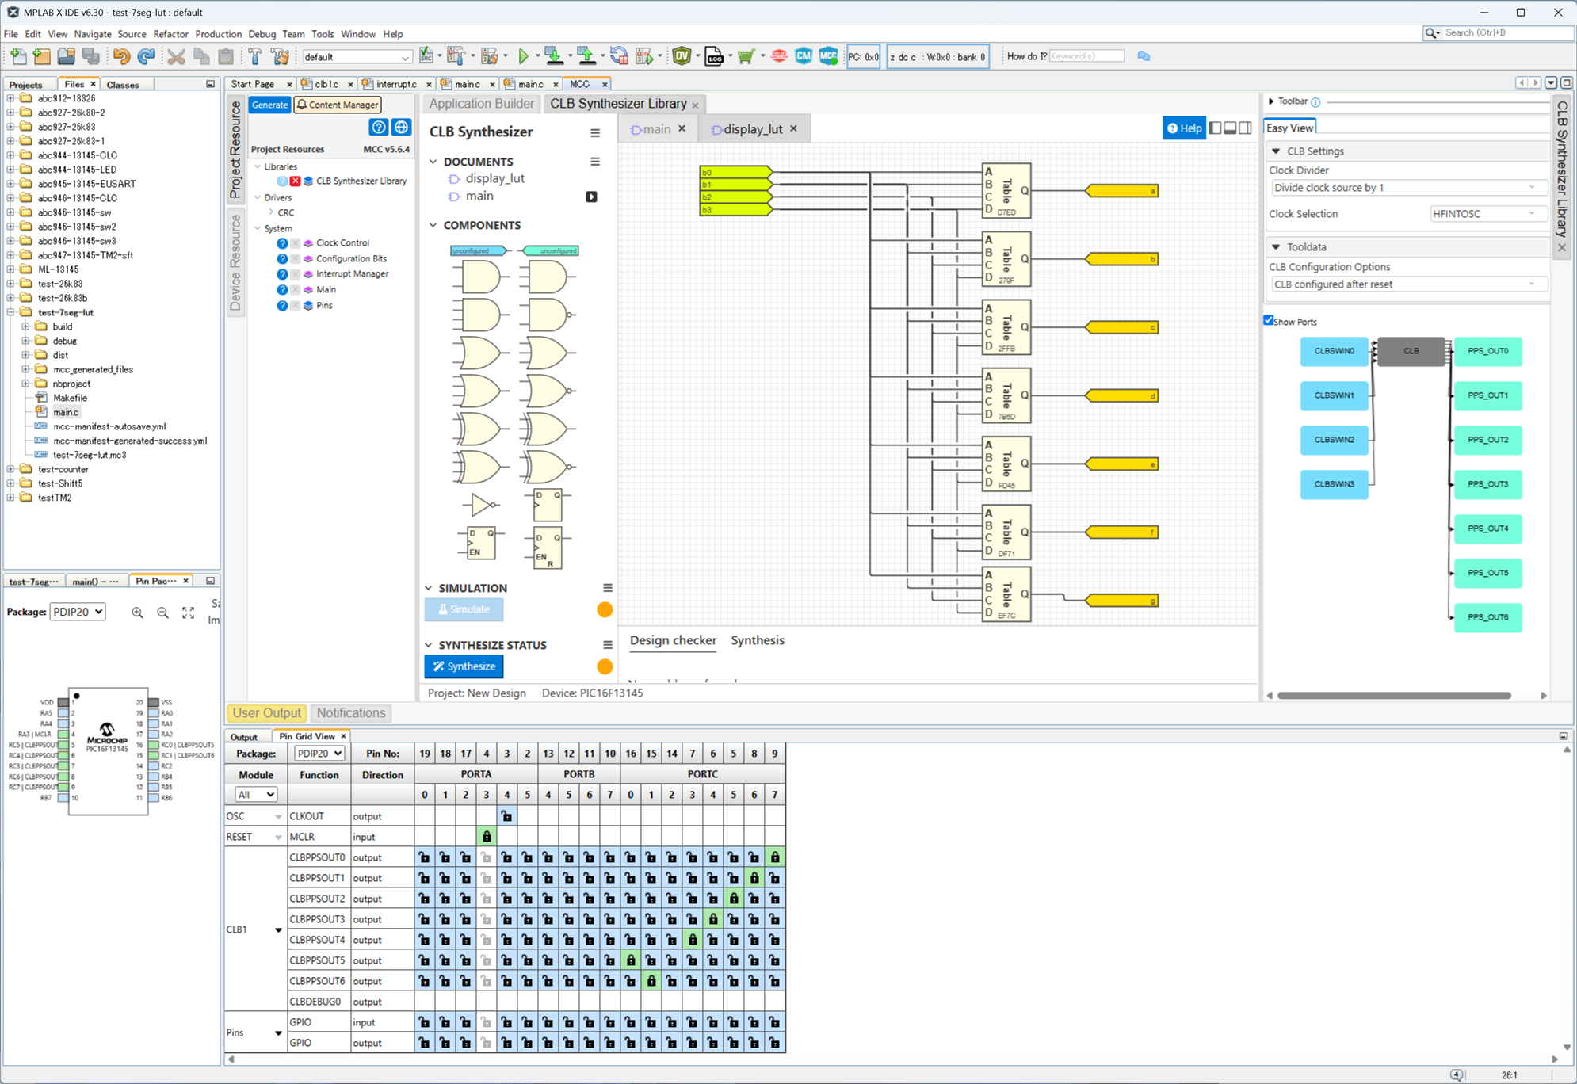Click the LOG file toolbar icon
Image resolution: width=1577 pixels, height=1084 pixels.
(714, 56)
